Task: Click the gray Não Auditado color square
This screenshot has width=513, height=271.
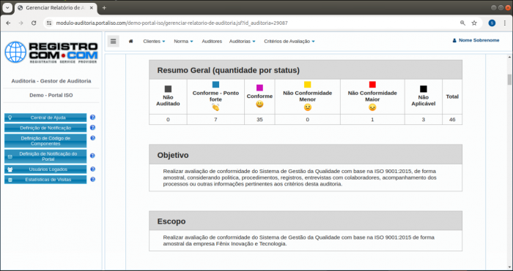Action: pos(168,89)
